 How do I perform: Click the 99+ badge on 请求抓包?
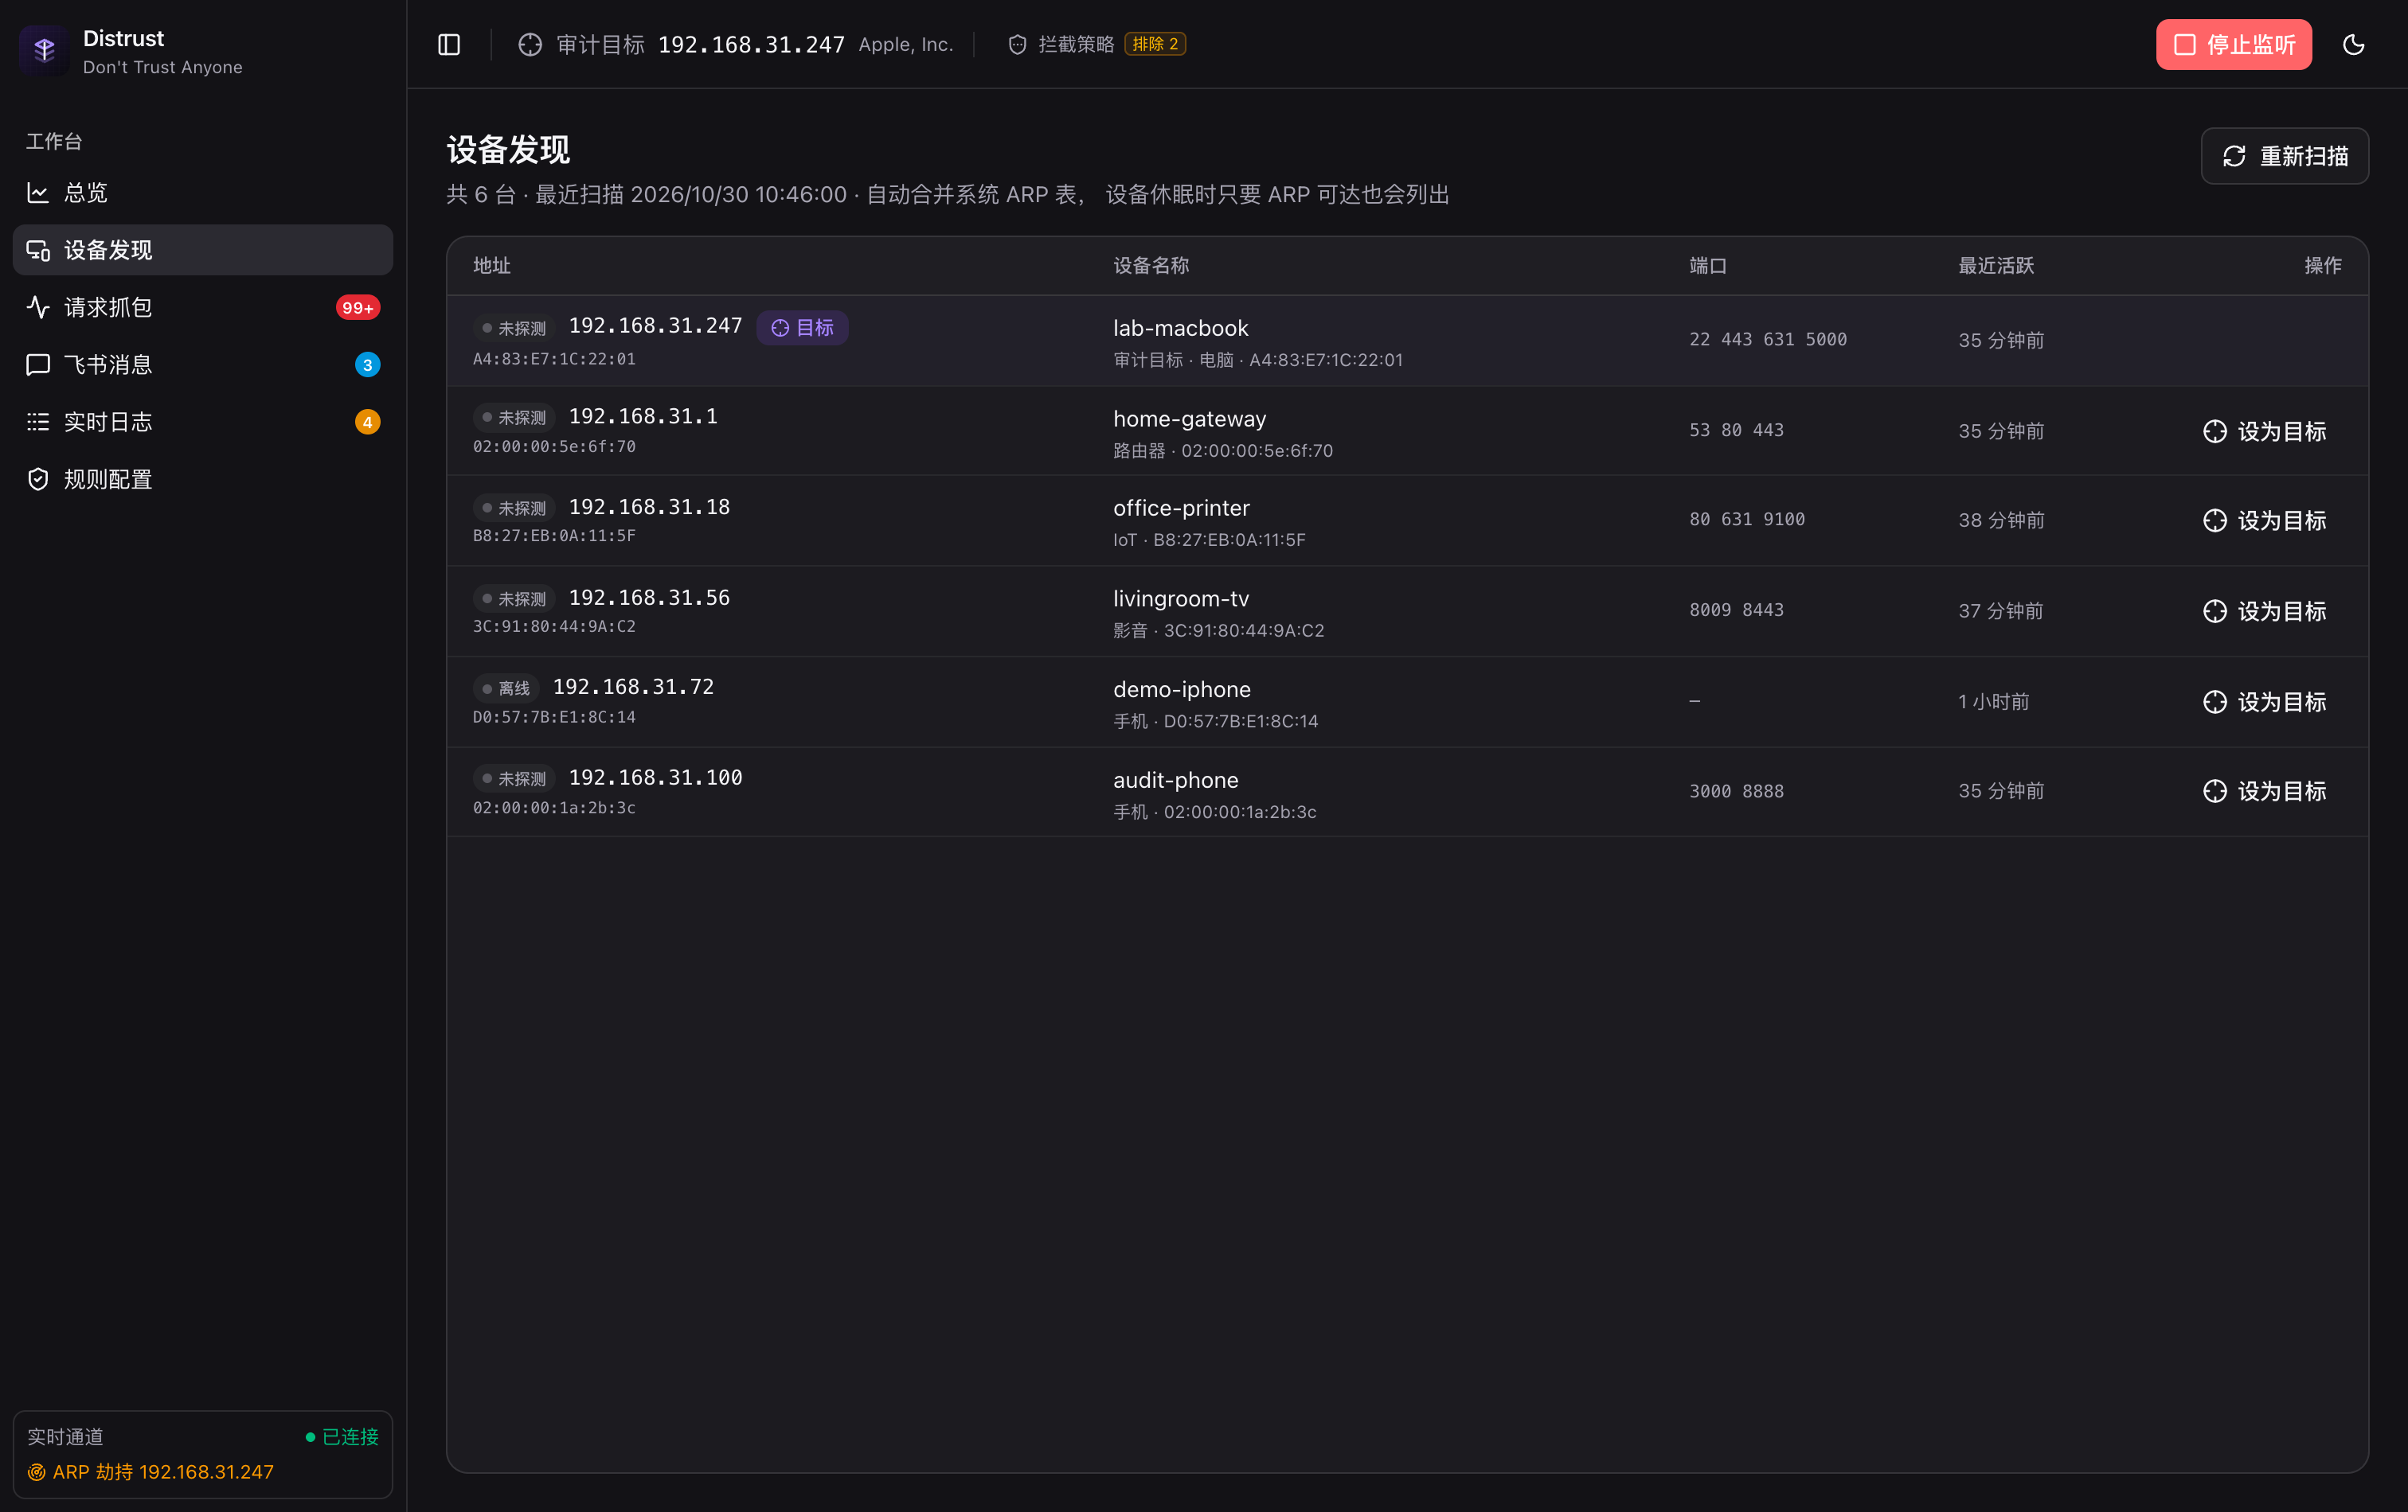coord(357,308)
